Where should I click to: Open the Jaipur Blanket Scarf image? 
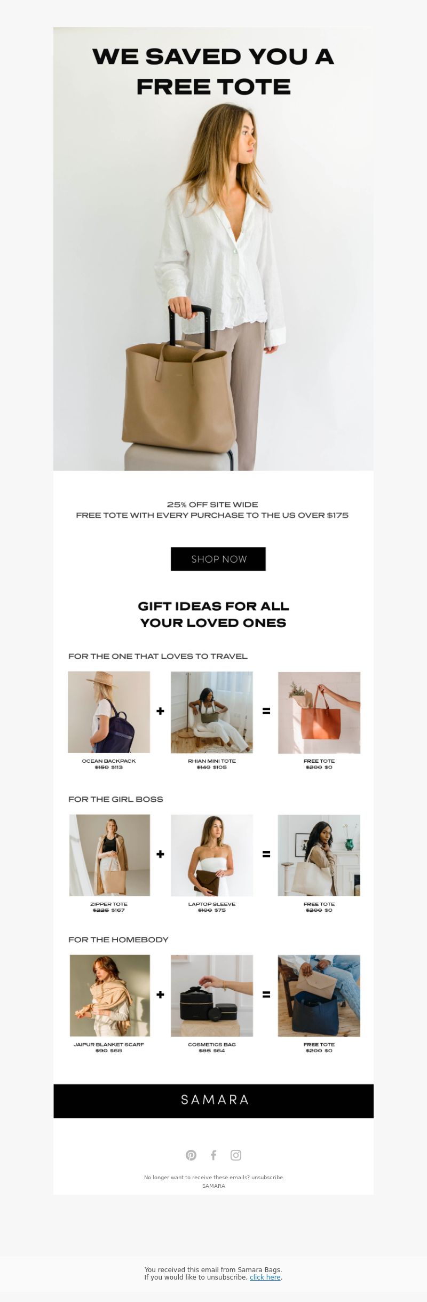click(x=110, y=996)
